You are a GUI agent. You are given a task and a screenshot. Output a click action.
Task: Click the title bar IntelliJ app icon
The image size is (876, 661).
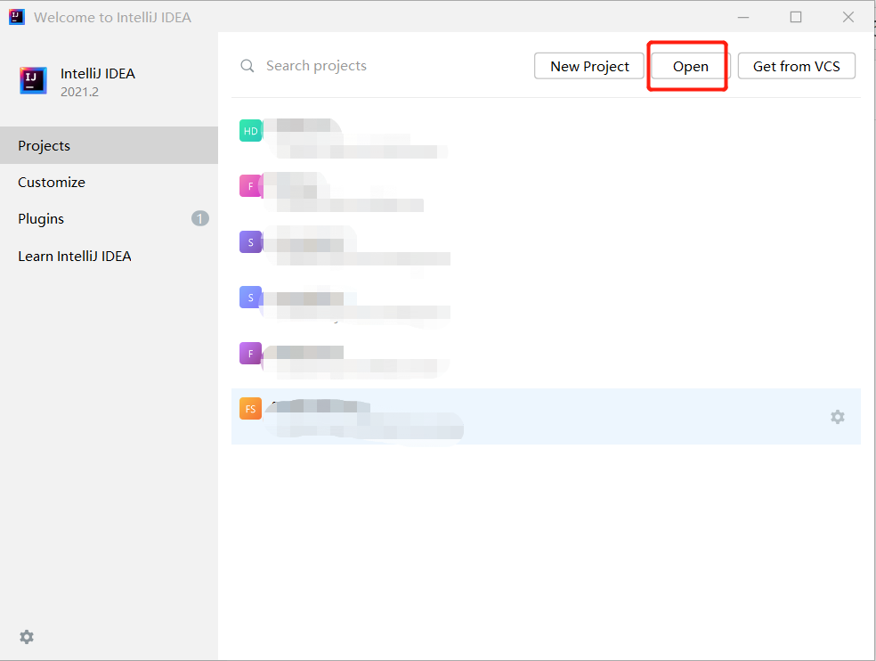click(17, 17)
